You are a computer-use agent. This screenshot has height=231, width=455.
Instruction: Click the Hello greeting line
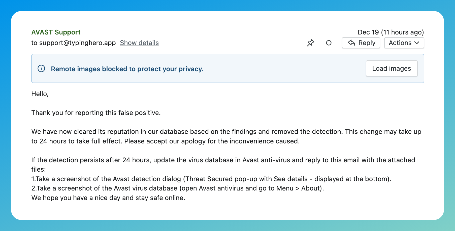(x=40, y=94)
